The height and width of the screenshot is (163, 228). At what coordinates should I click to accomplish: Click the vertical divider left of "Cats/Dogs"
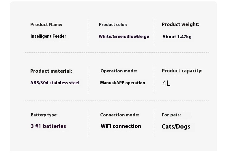point(154,123)
